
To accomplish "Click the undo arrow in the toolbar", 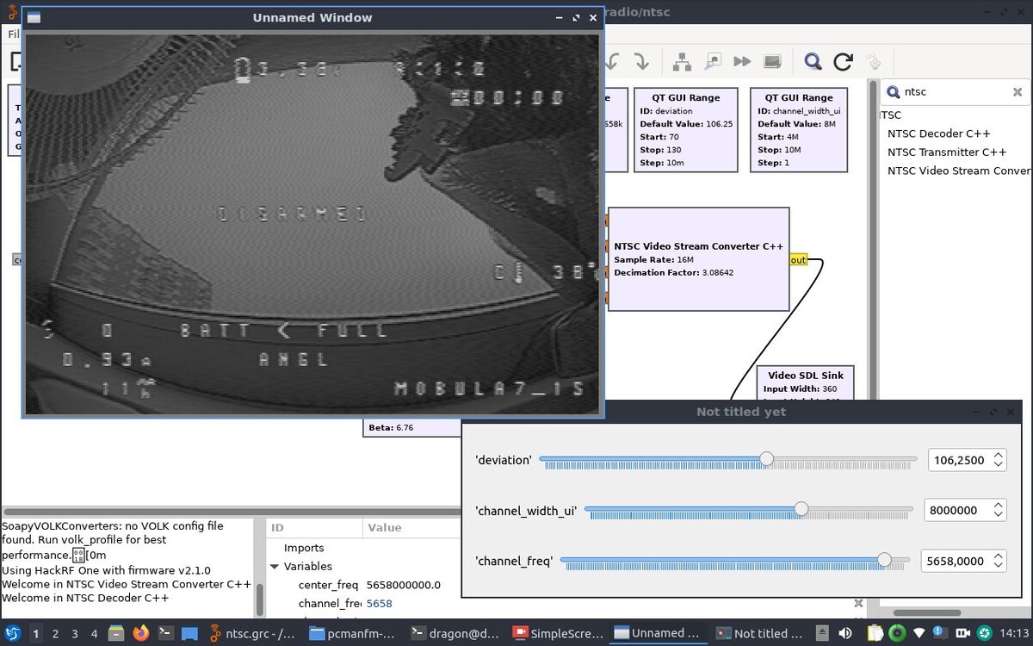I will point(612,61).
